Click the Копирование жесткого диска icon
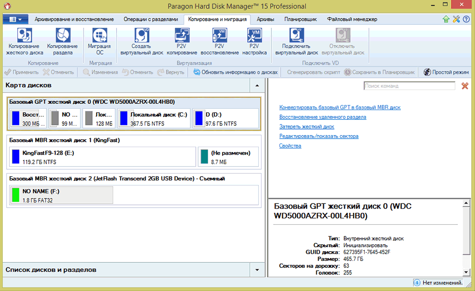Image resolution: width=475 pixels, height=291 pixels. point(25,42)
